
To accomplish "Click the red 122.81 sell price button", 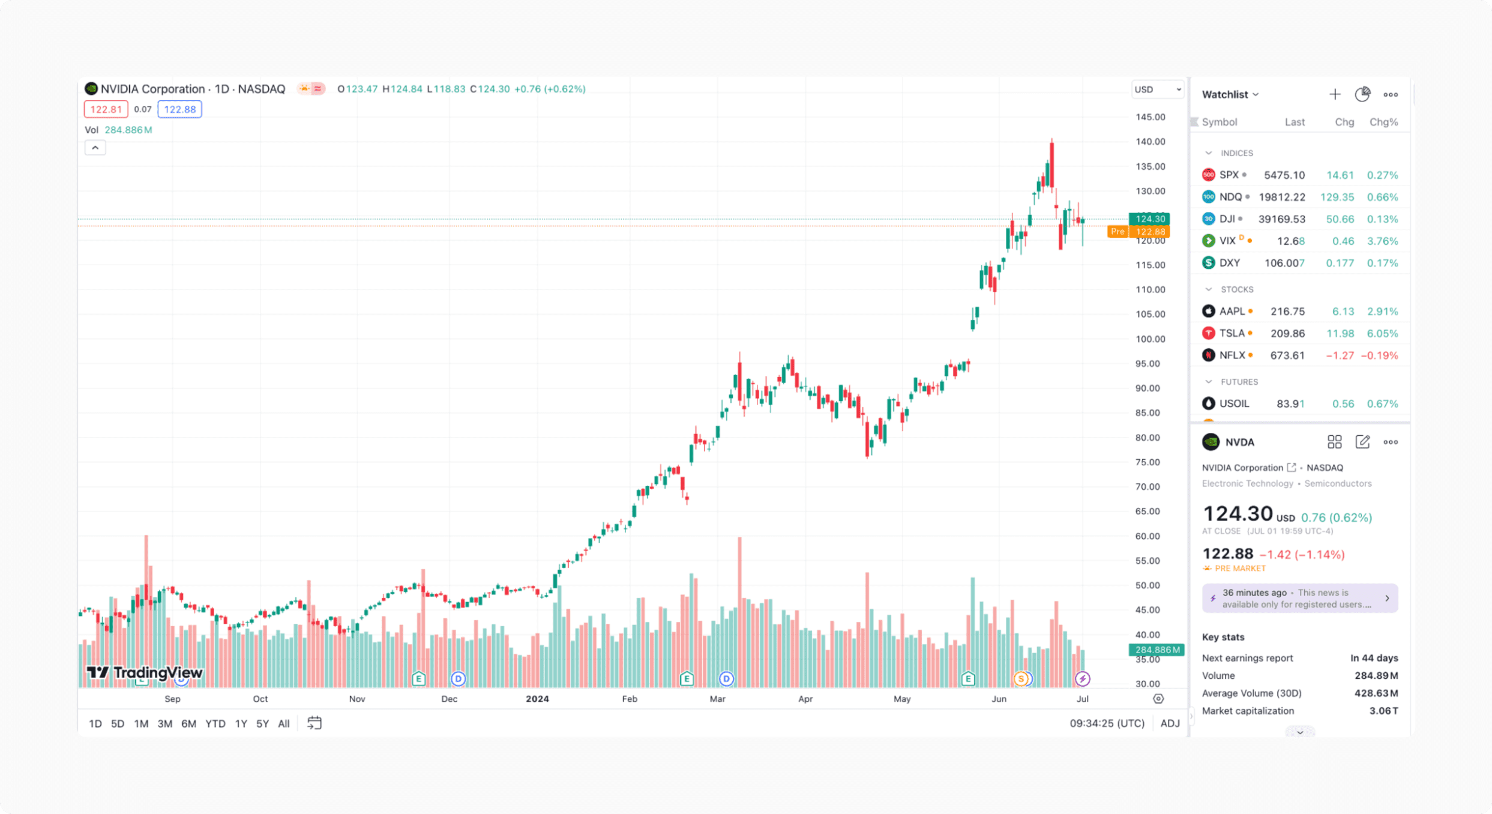I will point(106,109).
